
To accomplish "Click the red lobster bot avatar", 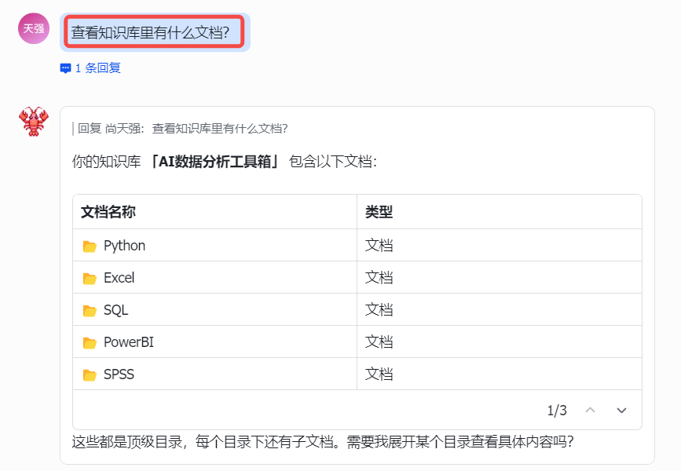I will [x=34, y=121].
